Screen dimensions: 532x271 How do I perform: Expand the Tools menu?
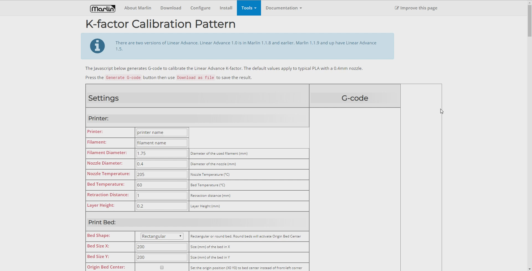point(249,8)
